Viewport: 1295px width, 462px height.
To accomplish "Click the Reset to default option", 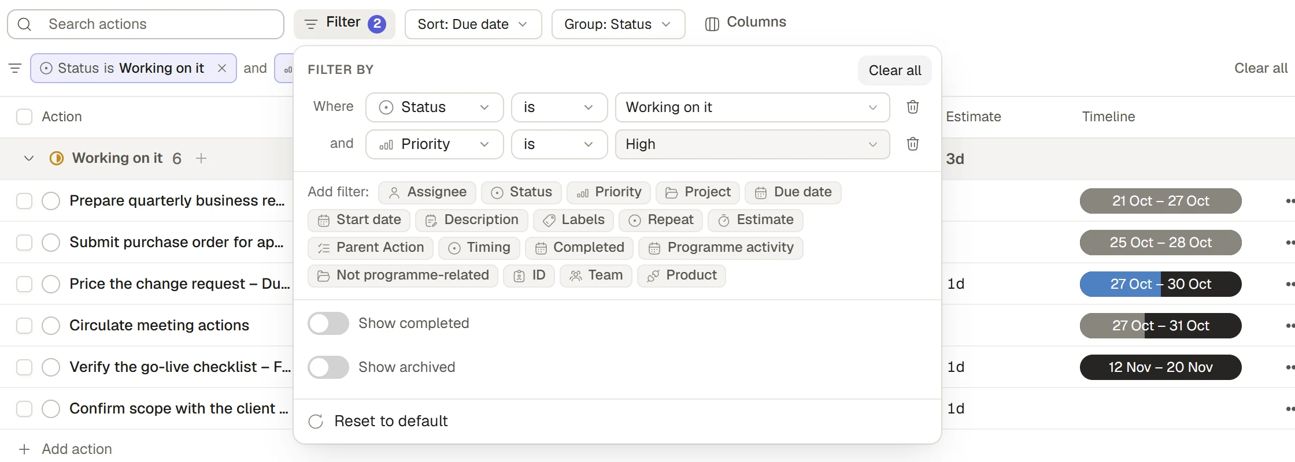I will coord(379,422).
